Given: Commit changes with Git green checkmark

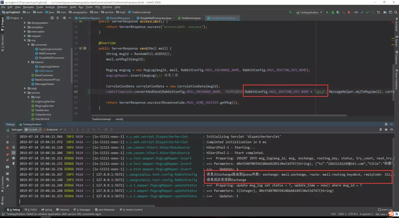Looking at the screenshot, I should 367,12.
